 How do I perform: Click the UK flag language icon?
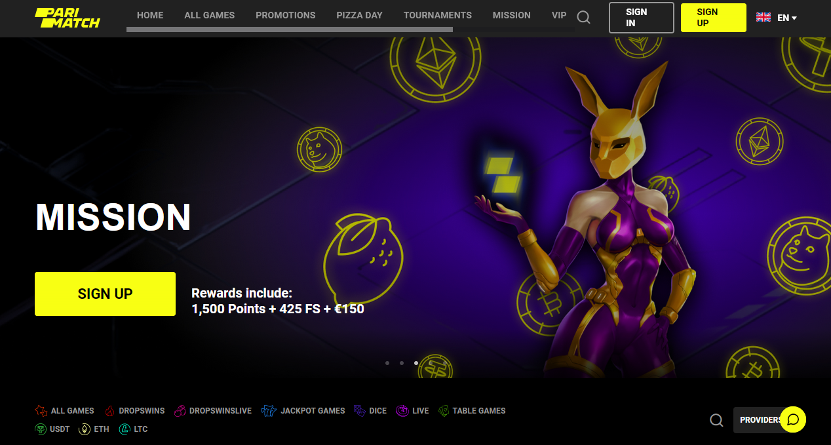click(763, 18)
